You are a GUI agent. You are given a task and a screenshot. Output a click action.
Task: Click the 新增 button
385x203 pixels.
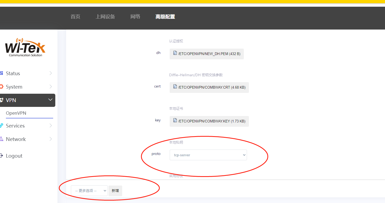click(115, 191)
